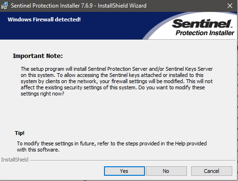This screenshot has width=238, height=181.
Task: Cancel the Sentinel installation wizard
Action: pyautogui.click(x=212, y=171)
